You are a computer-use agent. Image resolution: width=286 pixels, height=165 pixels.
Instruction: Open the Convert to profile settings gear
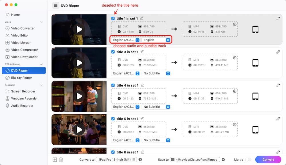click(x=140, y=160)
